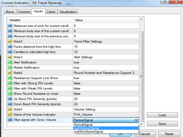This screenshot has height=137, width=183.
Task: Click the help question mark button
Action: (x=165, y=2)
